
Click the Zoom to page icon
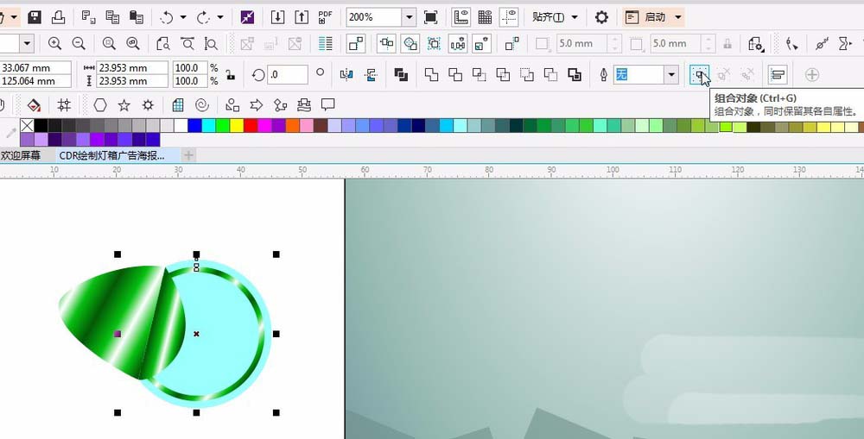pos(163,43)
